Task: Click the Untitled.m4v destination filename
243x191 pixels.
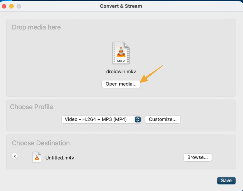Action: [x=60, y=158]
